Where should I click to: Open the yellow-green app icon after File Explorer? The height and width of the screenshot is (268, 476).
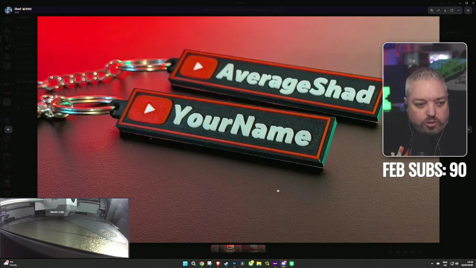tap(267, 264)
